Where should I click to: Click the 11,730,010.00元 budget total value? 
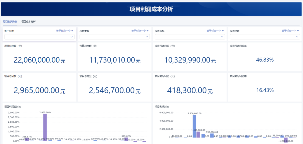click(x=115, y=60)
